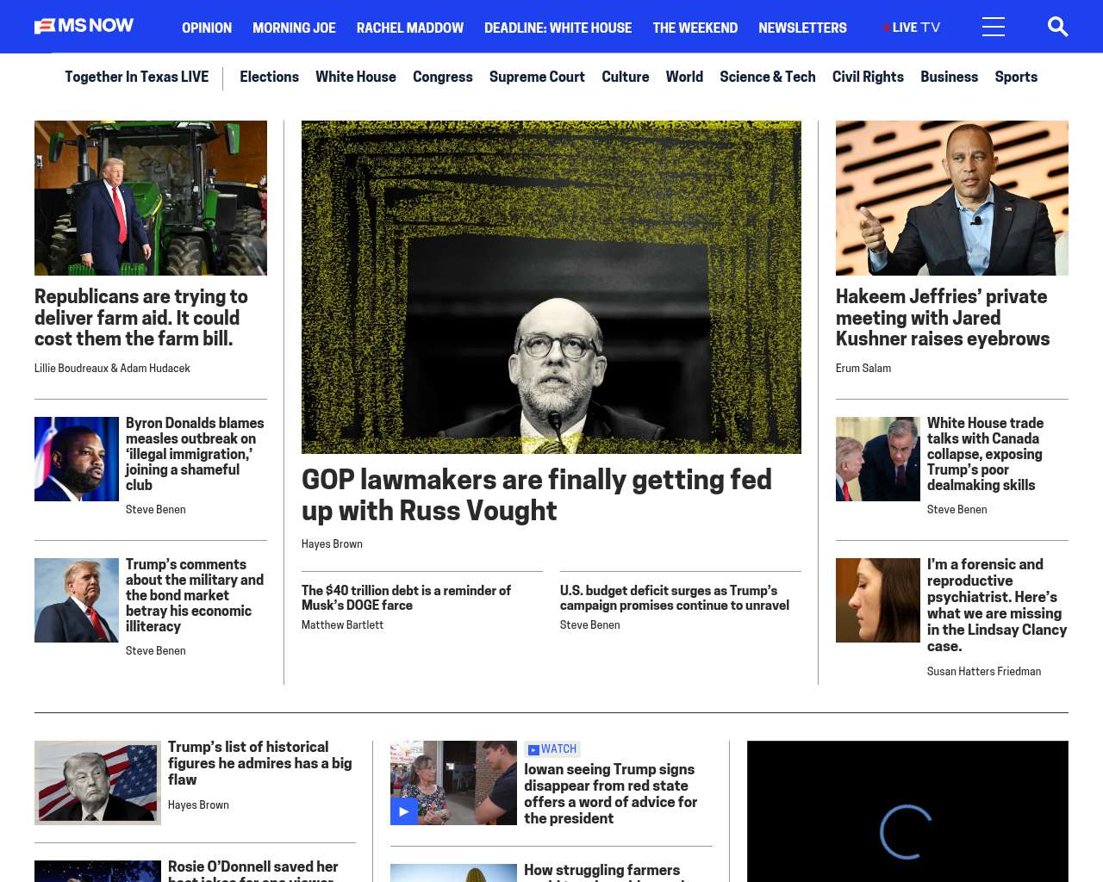This screenshot has width=1103, height=882.
Task: Open Rachel Maddow section
Action: click(410, 28)
